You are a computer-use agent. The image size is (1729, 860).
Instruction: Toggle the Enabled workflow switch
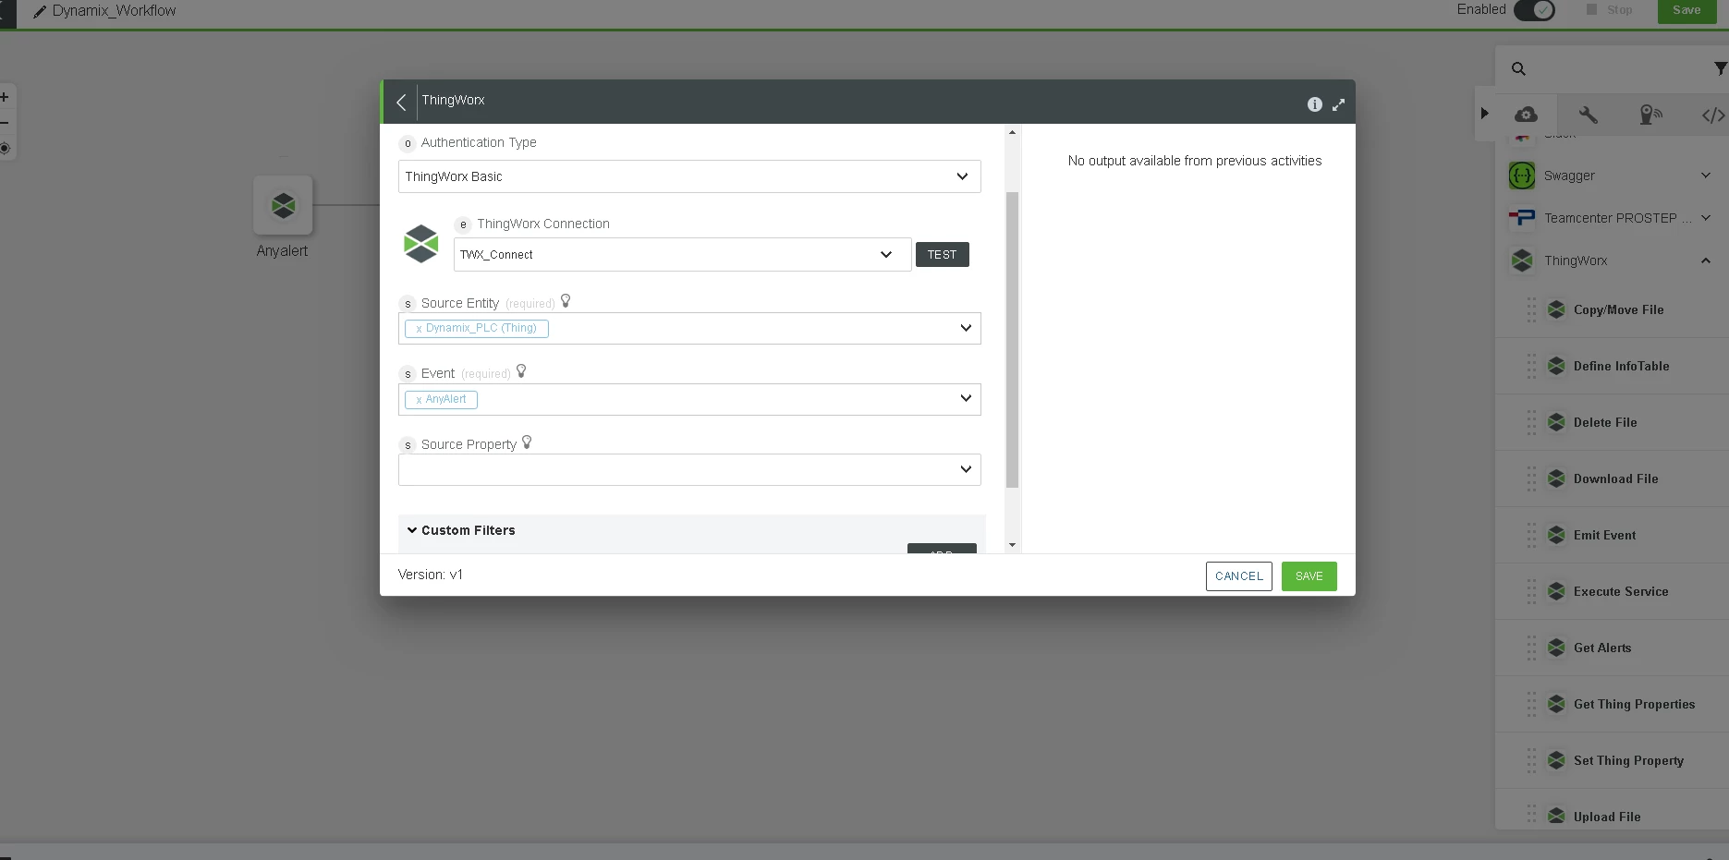click(1534, 10)
